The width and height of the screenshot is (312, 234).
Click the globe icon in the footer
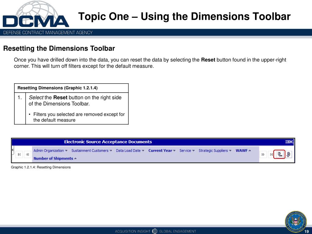(155, 231)
